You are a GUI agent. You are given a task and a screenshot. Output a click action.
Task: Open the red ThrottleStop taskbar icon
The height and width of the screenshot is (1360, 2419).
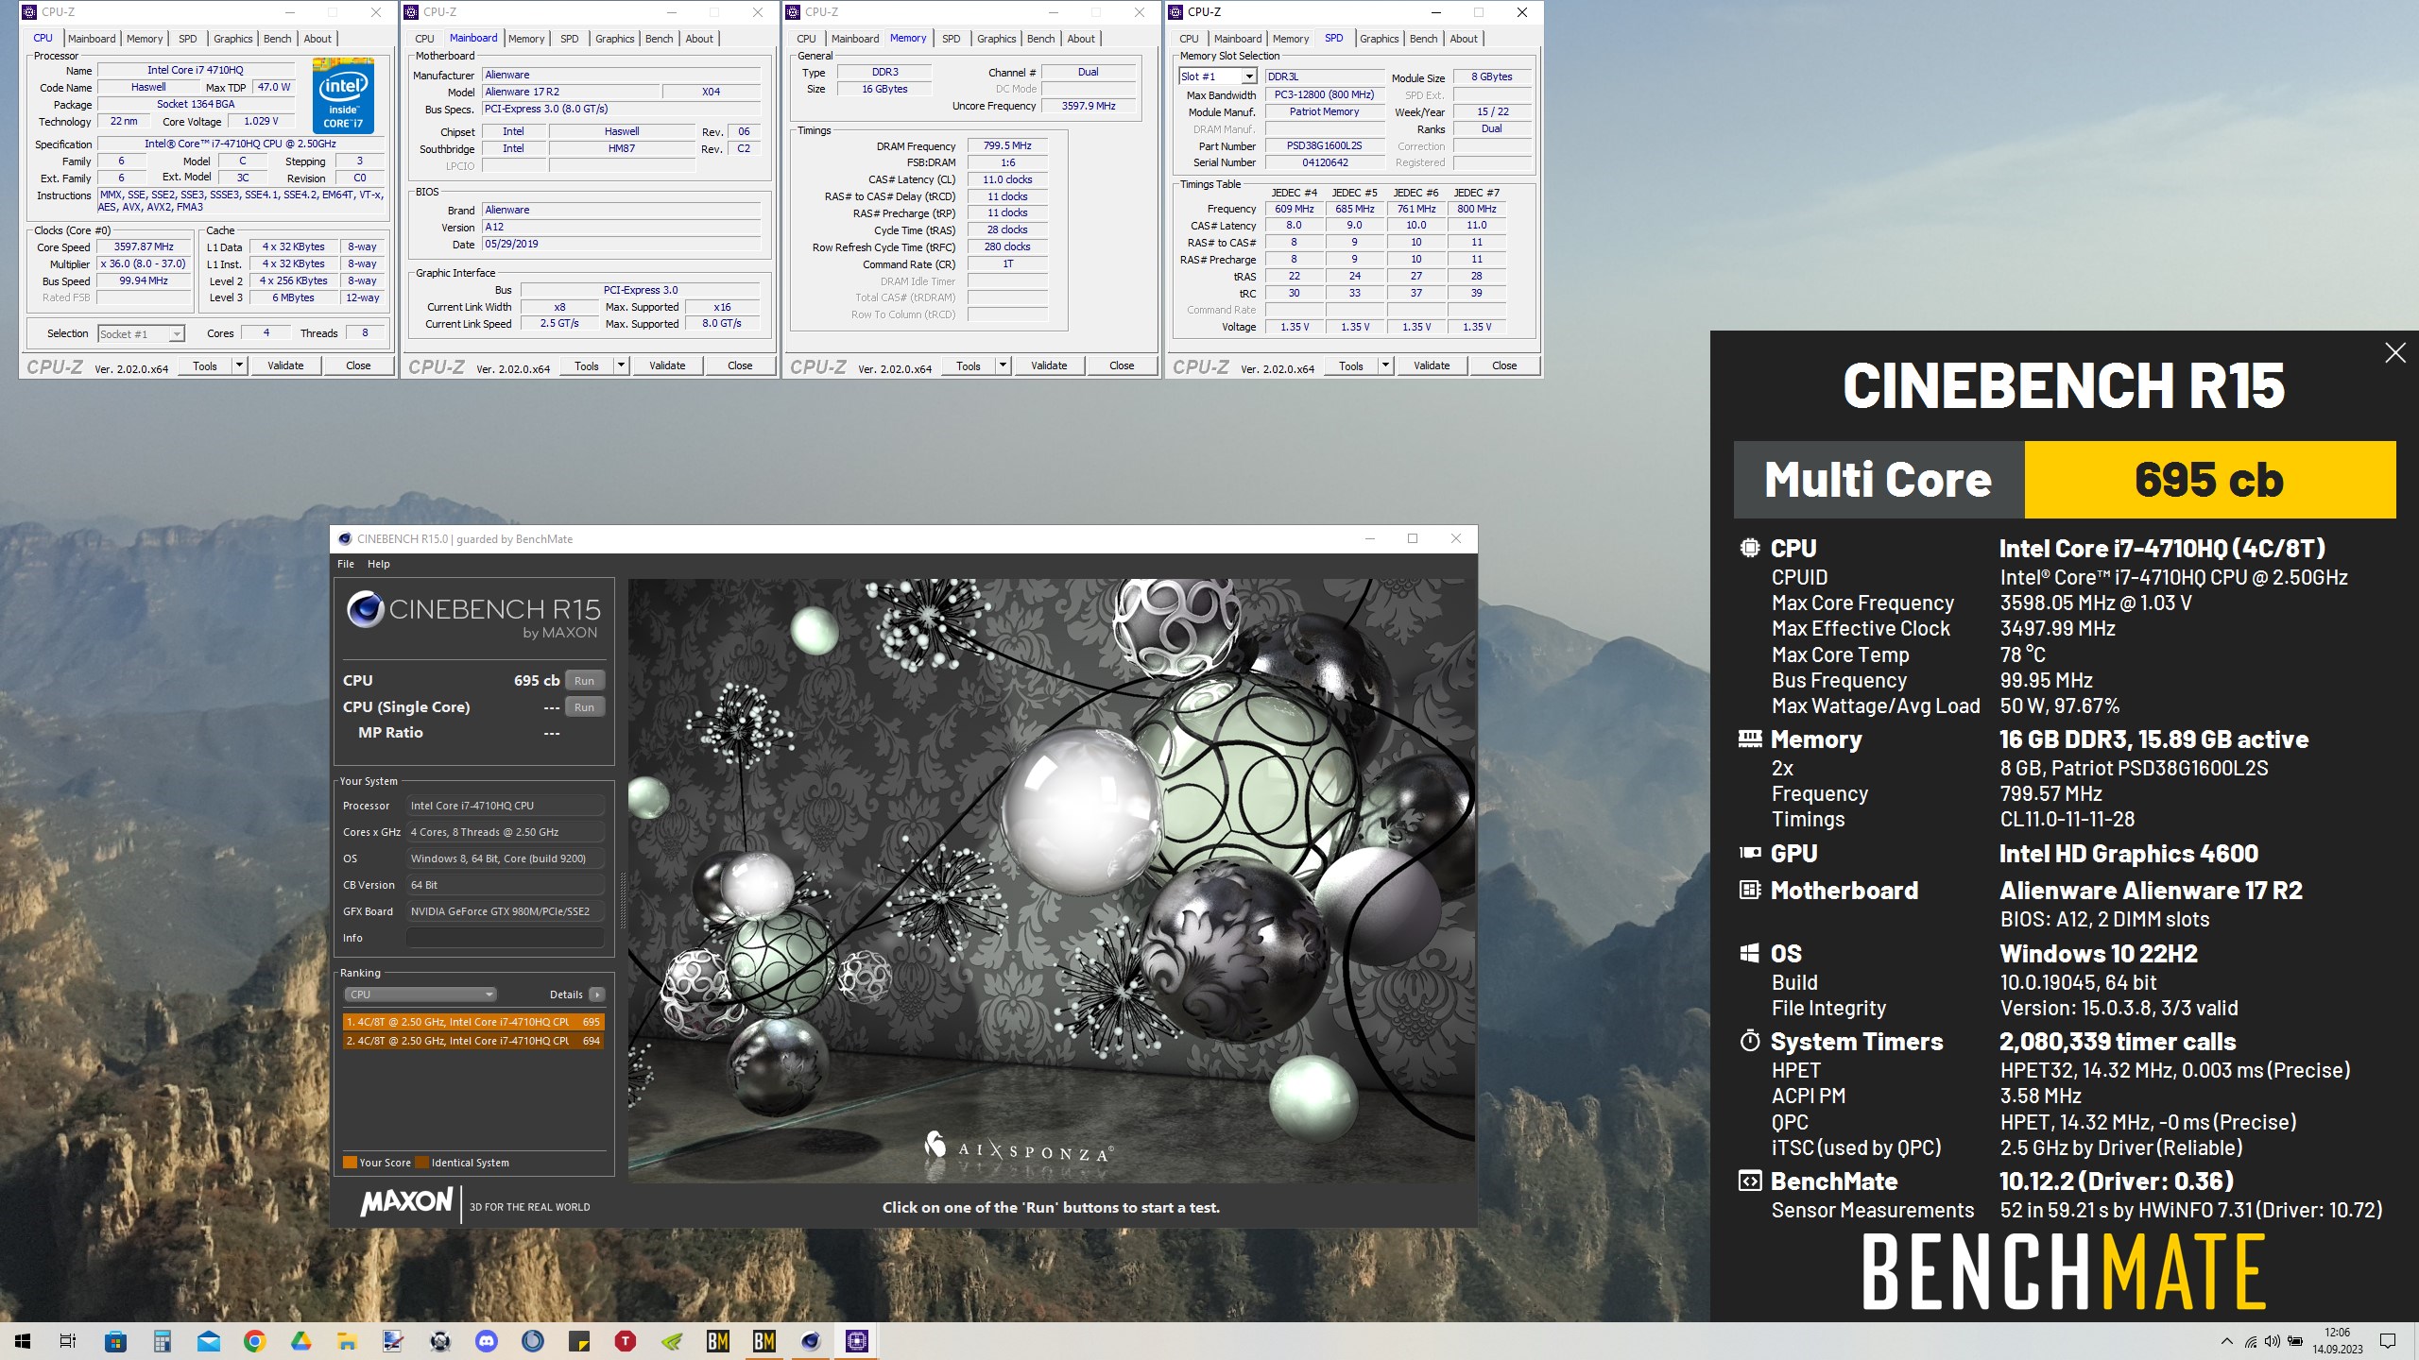[626, 1341]
